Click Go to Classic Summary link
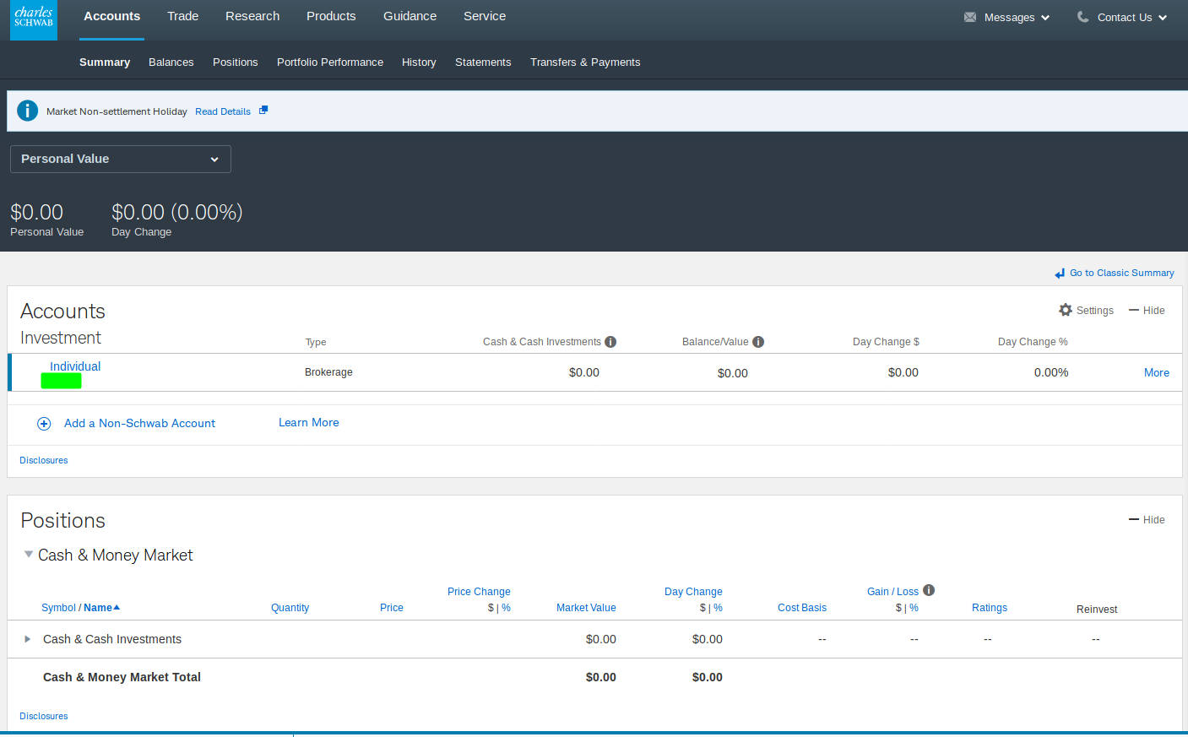The height and width of the screenshot is (737, 1188). [1122, 273]
